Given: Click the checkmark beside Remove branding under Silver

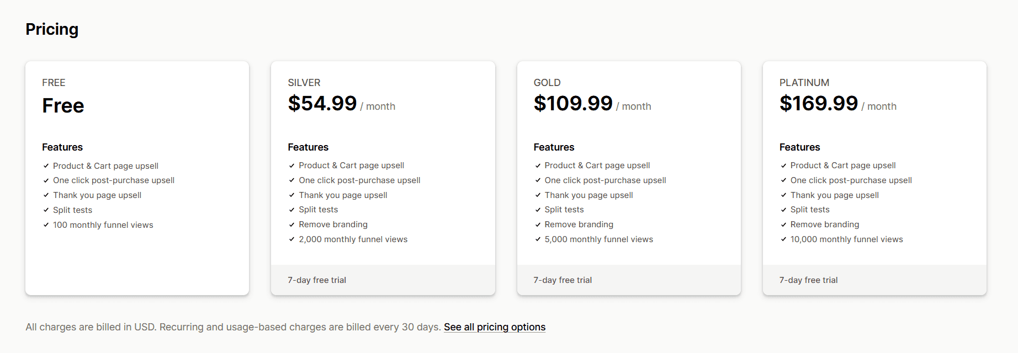Looking at the screenshot, I should [291, 224].
